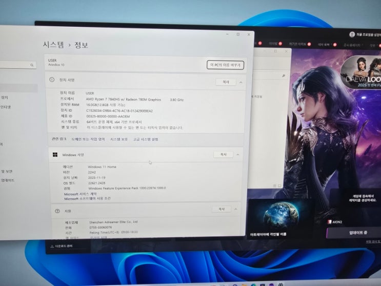381x286 pixels.
Task: Open the 고급 시스템 설정 link
Action: tap(146, 139)
